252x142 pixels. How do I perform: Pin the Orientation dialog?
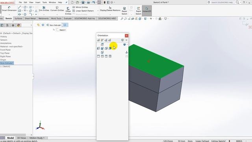point(126,40)
